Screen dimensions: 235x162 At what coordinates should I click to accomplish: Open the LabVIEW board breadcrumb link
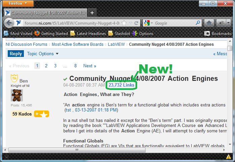click(116, 44)
